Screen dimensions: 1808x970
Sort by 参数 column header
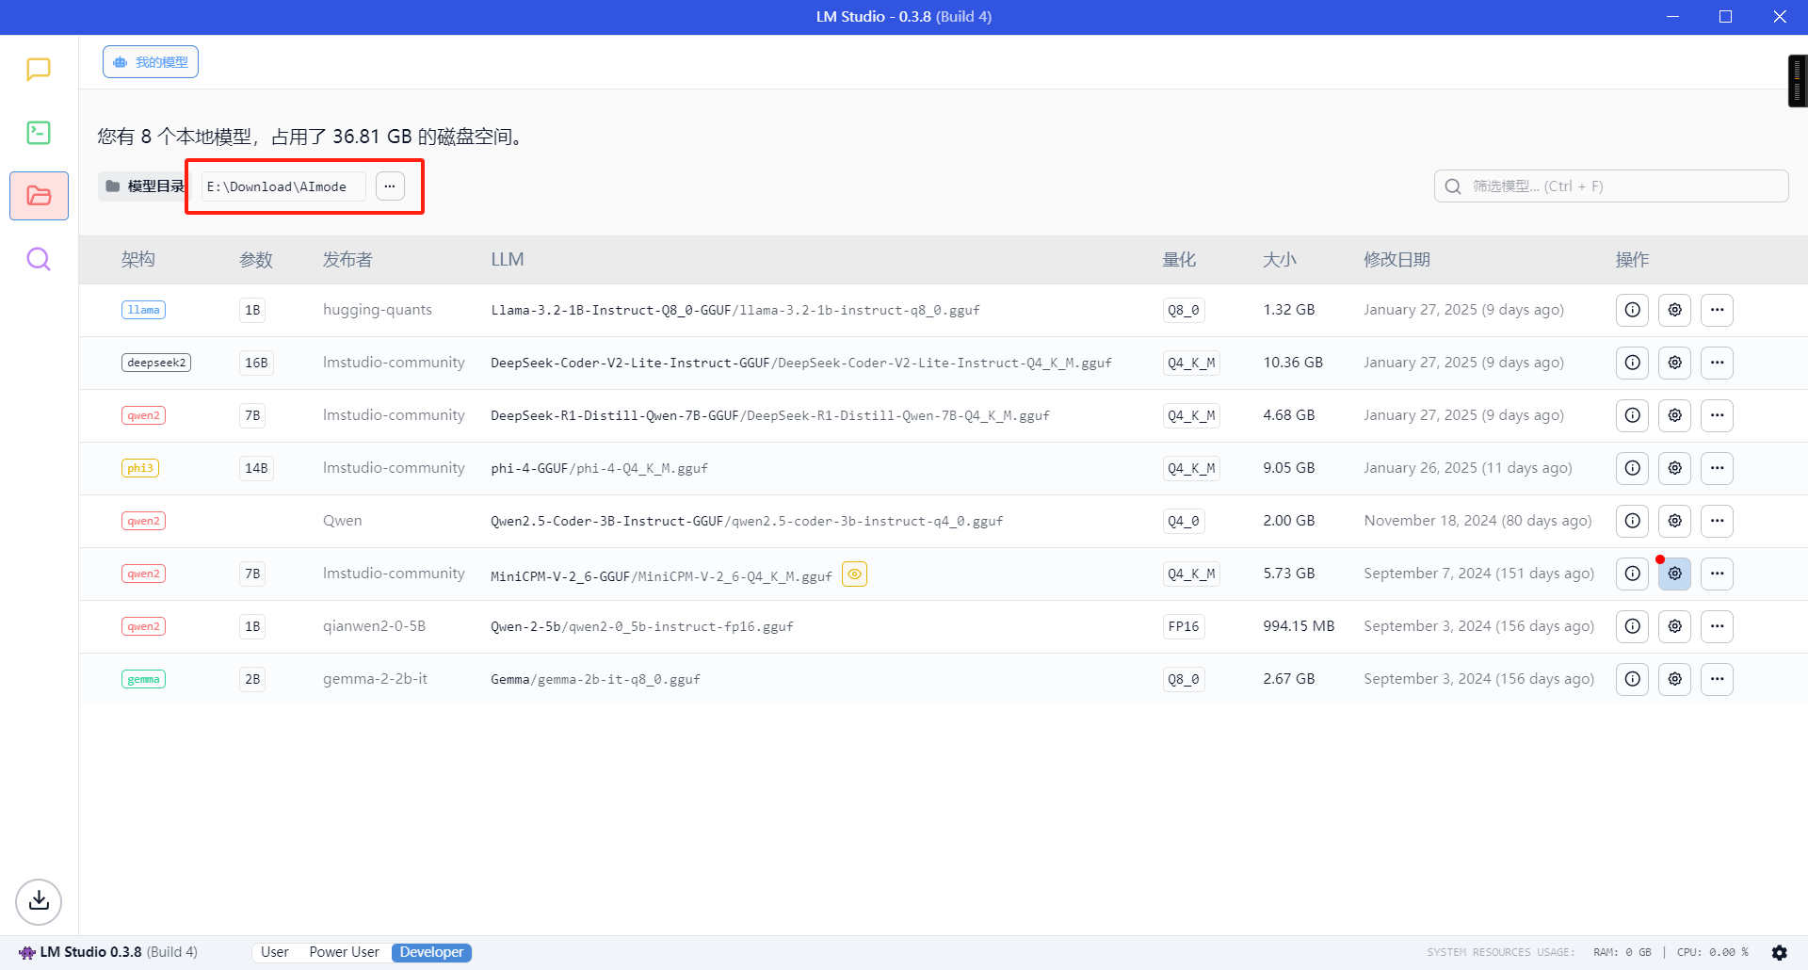pos(256,260)
